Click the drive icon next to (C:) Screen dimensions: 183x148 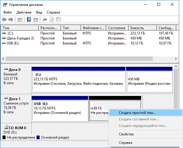coord(4,33)
